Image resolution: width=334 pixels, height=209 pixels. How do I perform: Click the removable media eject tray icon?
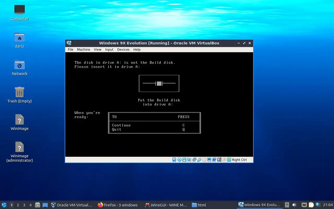click(287, 205)
